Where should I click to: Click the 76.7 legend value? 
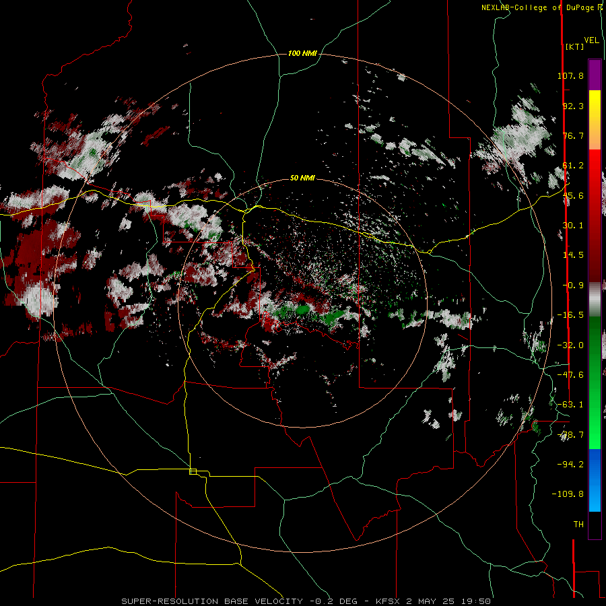coord(573,135)
